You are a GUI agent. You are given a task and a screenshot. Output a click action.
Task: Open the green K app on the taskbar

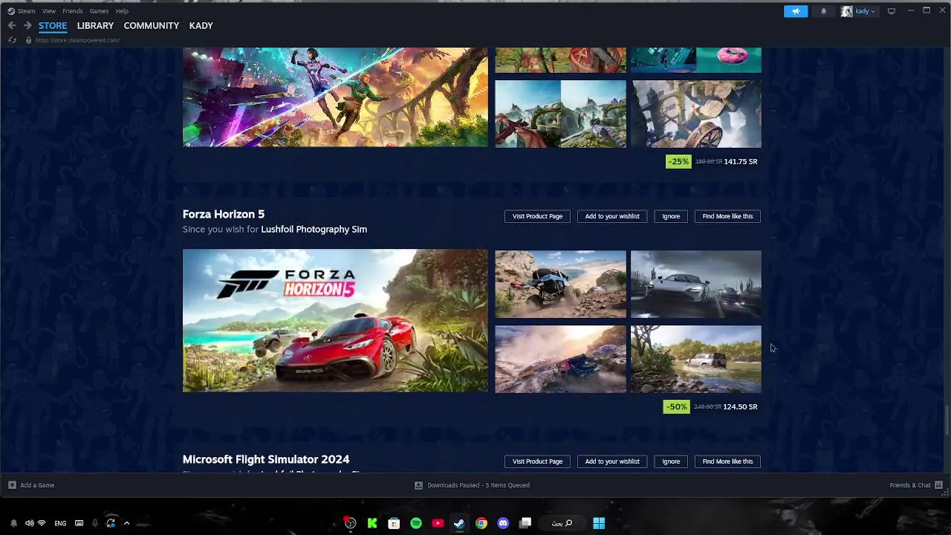point(372,523)
